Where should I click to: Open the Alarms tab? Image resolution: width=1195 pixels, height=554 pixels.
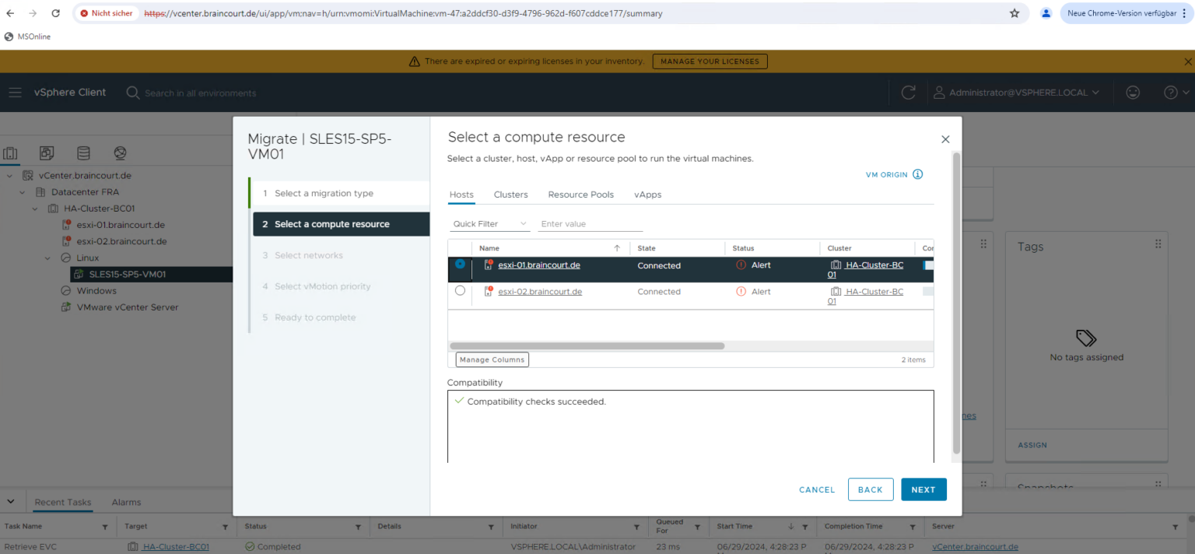click(x=125, y=502)
